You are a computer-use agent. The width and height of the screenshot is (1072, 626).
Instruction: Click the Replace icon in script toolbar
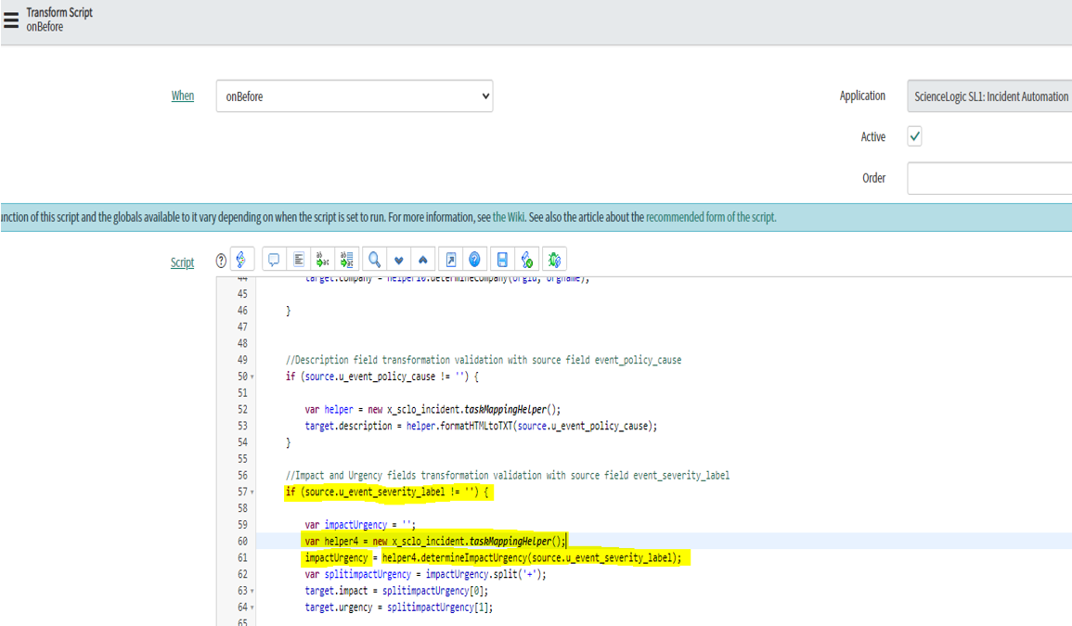point(323,261)
